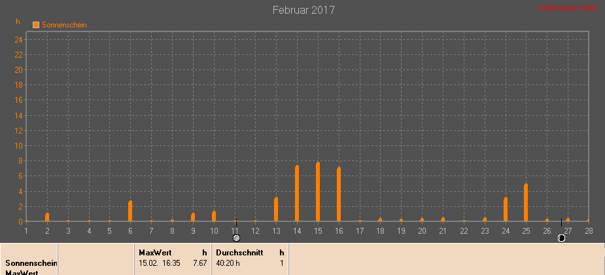Click the new moon icon near day 27
This screenshot has height=275, width=605.
click(561, 238)
